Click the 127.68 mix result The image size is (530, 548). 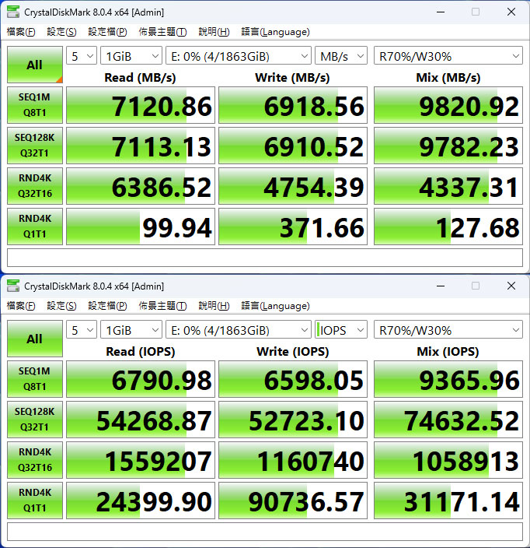(448, 227)
